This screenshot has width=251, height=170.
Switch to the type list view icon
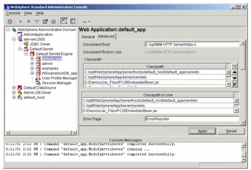[73, 21]
